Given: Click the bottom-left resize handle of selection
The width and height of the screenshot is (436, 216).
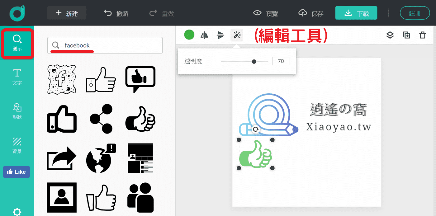Looking at the screenshot, I should [x=239, y=168].
